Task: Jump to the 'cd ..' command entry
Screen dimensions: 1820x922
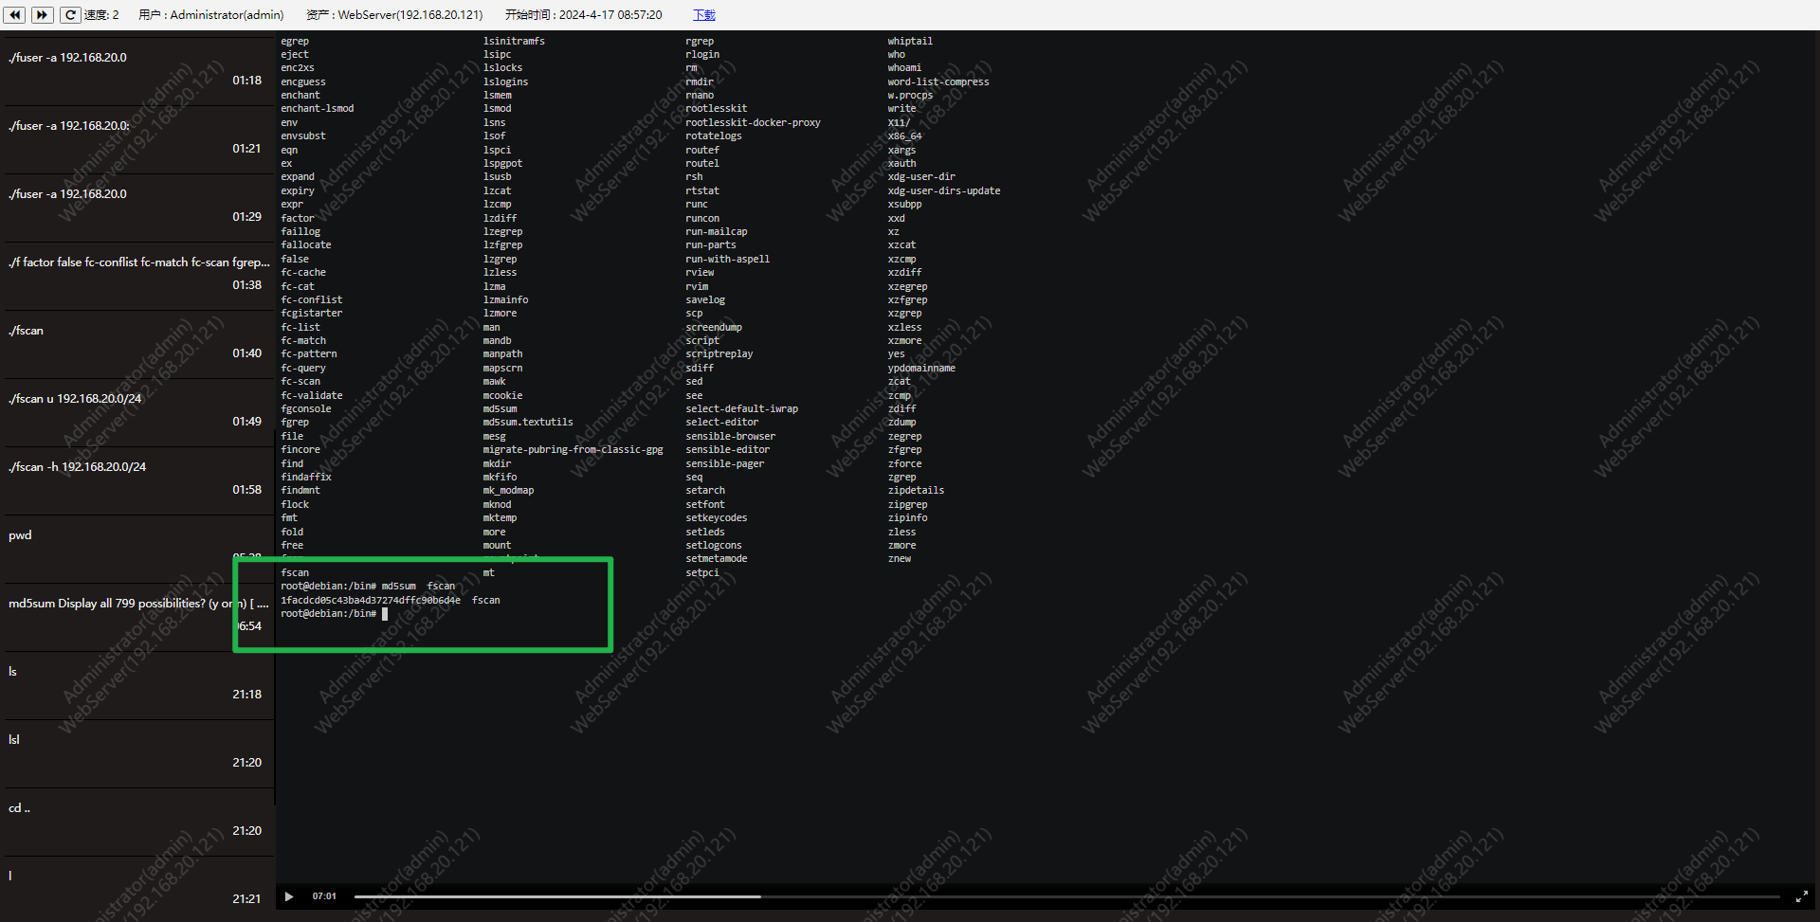Action: click(x=137, y=820)
